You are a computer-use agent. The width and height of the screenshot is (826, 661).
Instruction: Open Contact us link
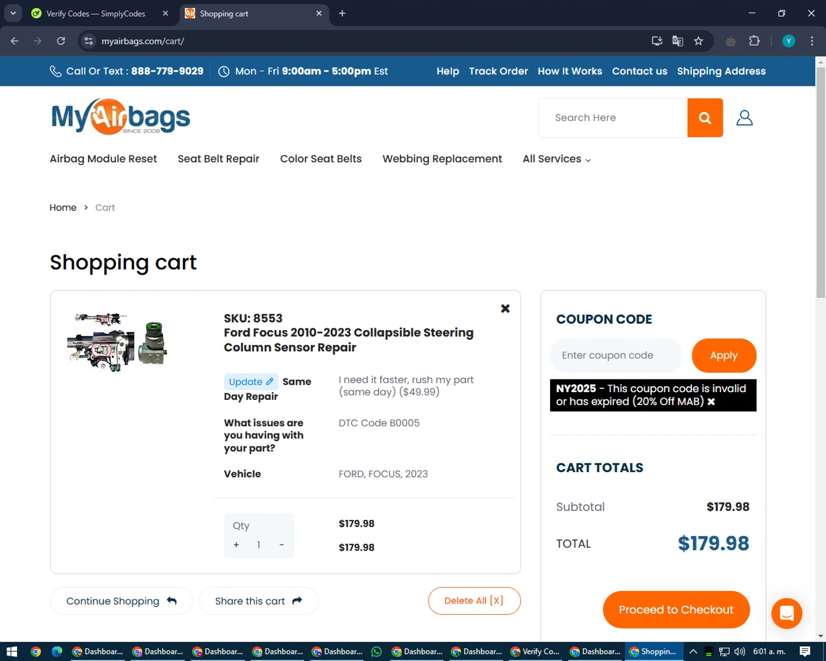[640, 71]
